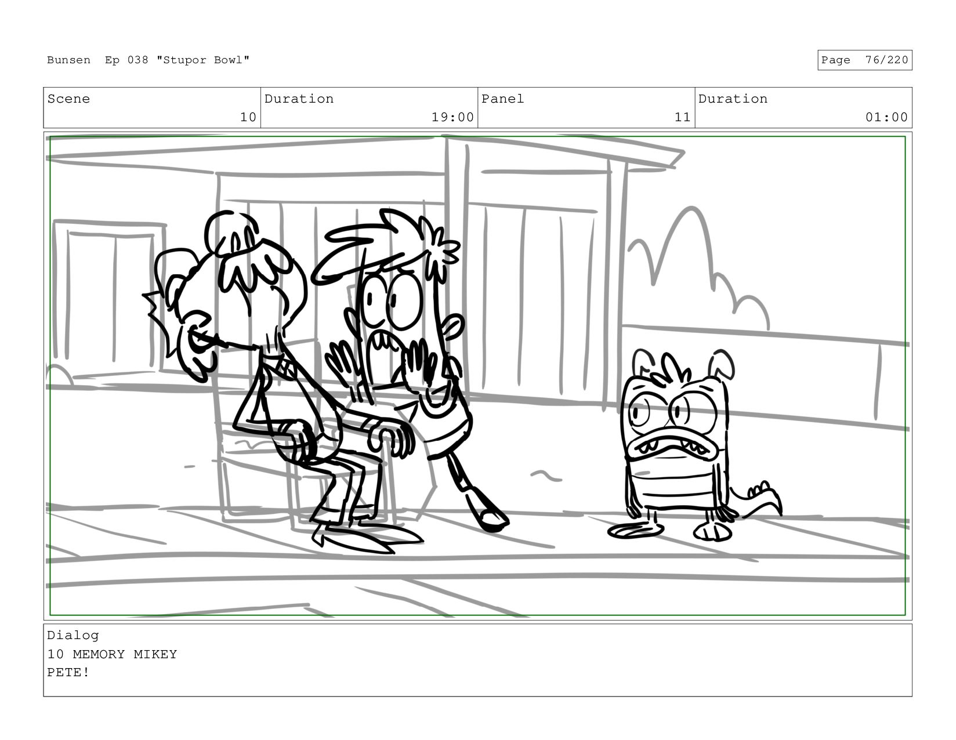The height and width of the screenshot is (740, 956).
Task: Click the panel duration value '01:00'
Action: coord(886,117)
